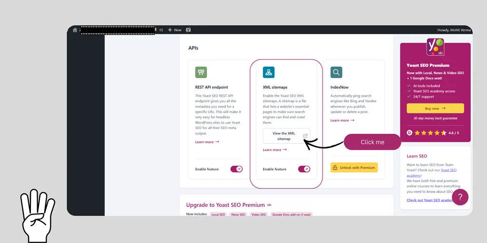Image resolution: width=487 pixels, height=243 pixels.
Task: Click the Yoast SEO Premium logo
Action: pos(435,47)
